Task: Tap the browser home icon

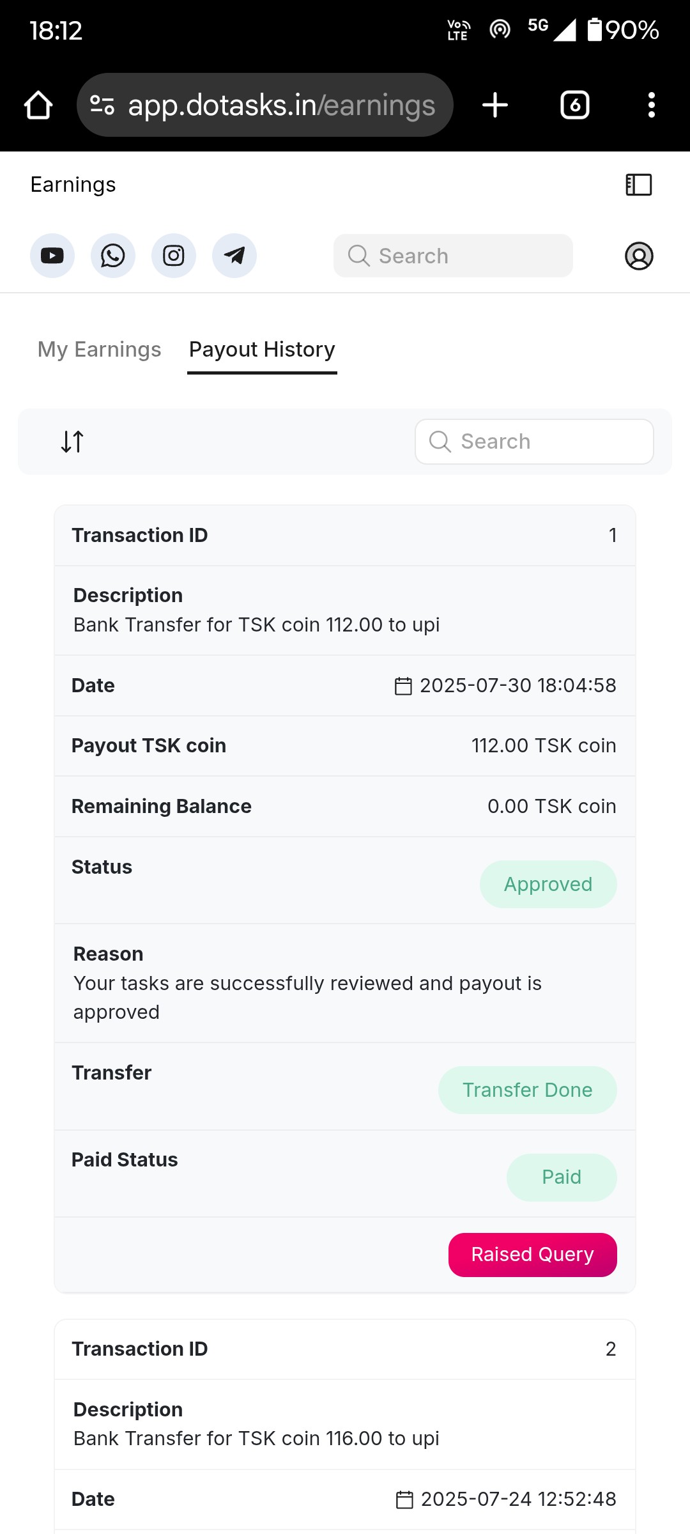Action: (x=38, y=105)
